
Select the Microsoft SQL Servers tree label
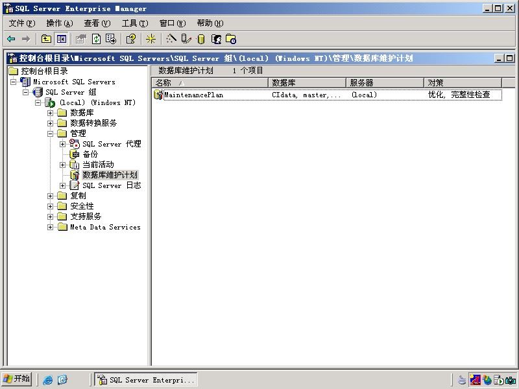tap(74, 82)
